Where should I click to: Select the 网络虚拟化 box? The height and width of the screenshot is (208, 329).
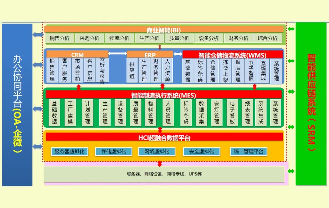(x=157, y=151)
